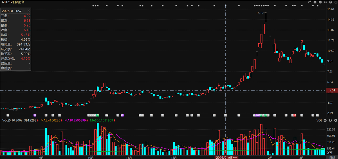Open the VOL indicator help icon
The height and width of the screenshot is (159, 338).
coord(330,120)
